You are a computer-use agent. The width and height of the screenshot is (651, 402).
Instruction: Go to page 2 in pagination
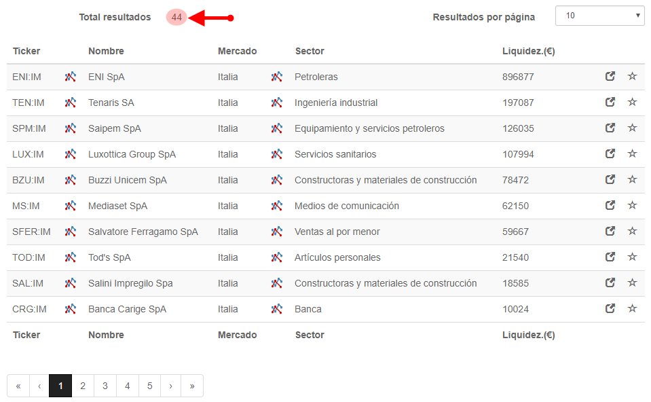pyautogui.click(x=83, y=386)
